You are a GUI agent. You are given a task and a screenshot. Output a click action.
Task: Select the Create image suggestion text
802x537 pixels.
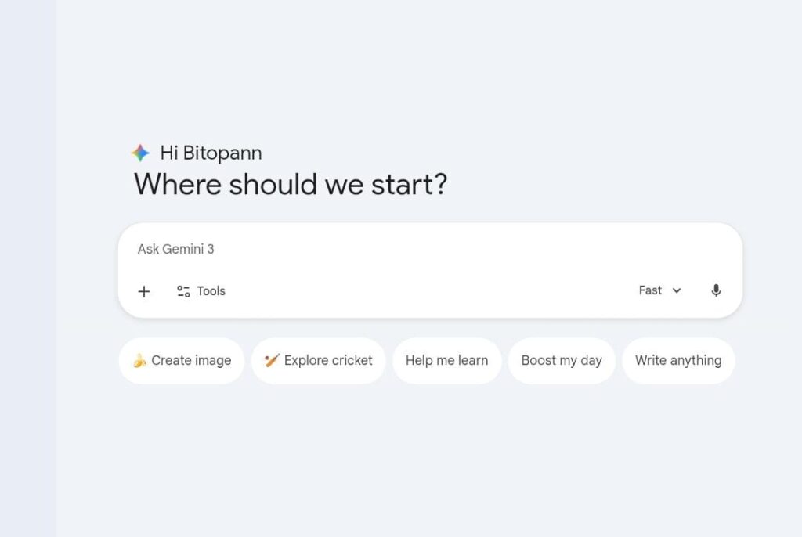coord(191,361)
